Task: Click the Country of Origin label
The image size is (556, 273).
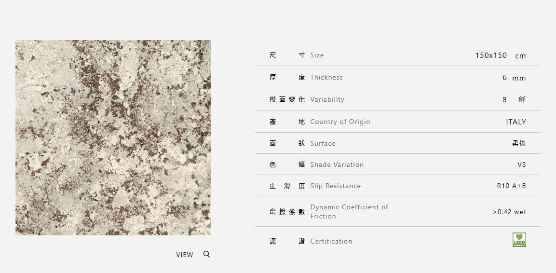Action: coord(340,122)
